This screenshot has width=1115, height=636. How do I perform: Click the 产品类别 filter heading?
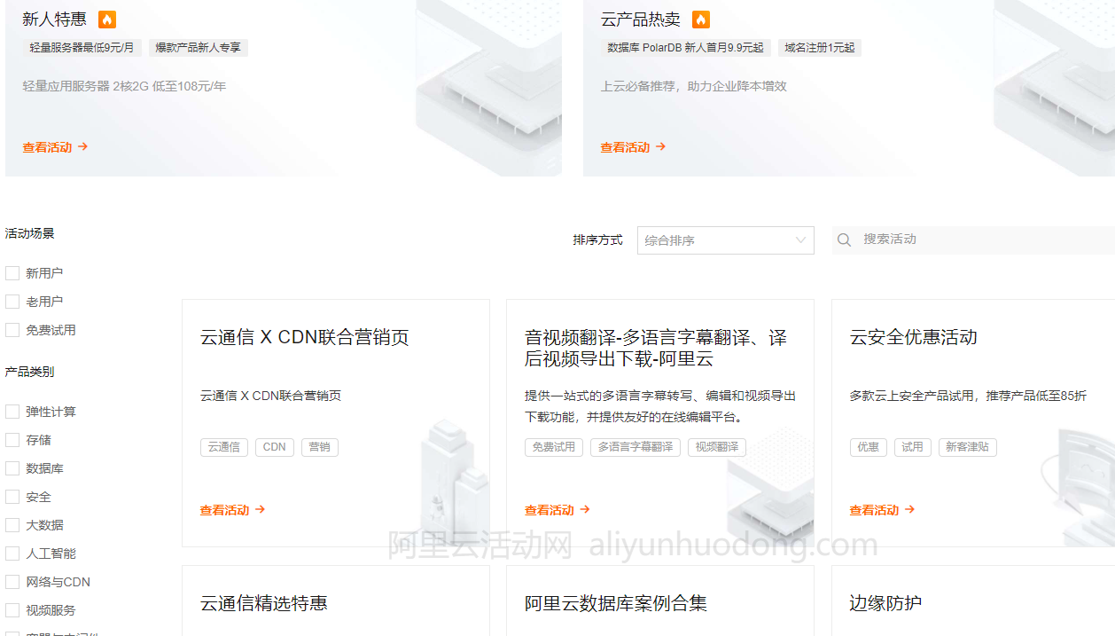pos(30,372)
